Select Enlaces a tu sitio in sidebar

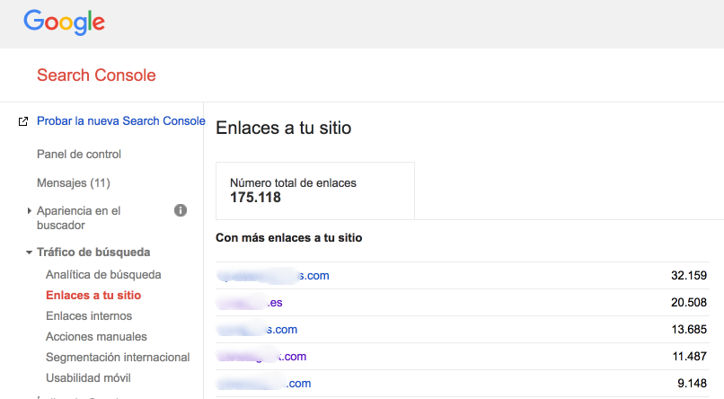[93, 296]
